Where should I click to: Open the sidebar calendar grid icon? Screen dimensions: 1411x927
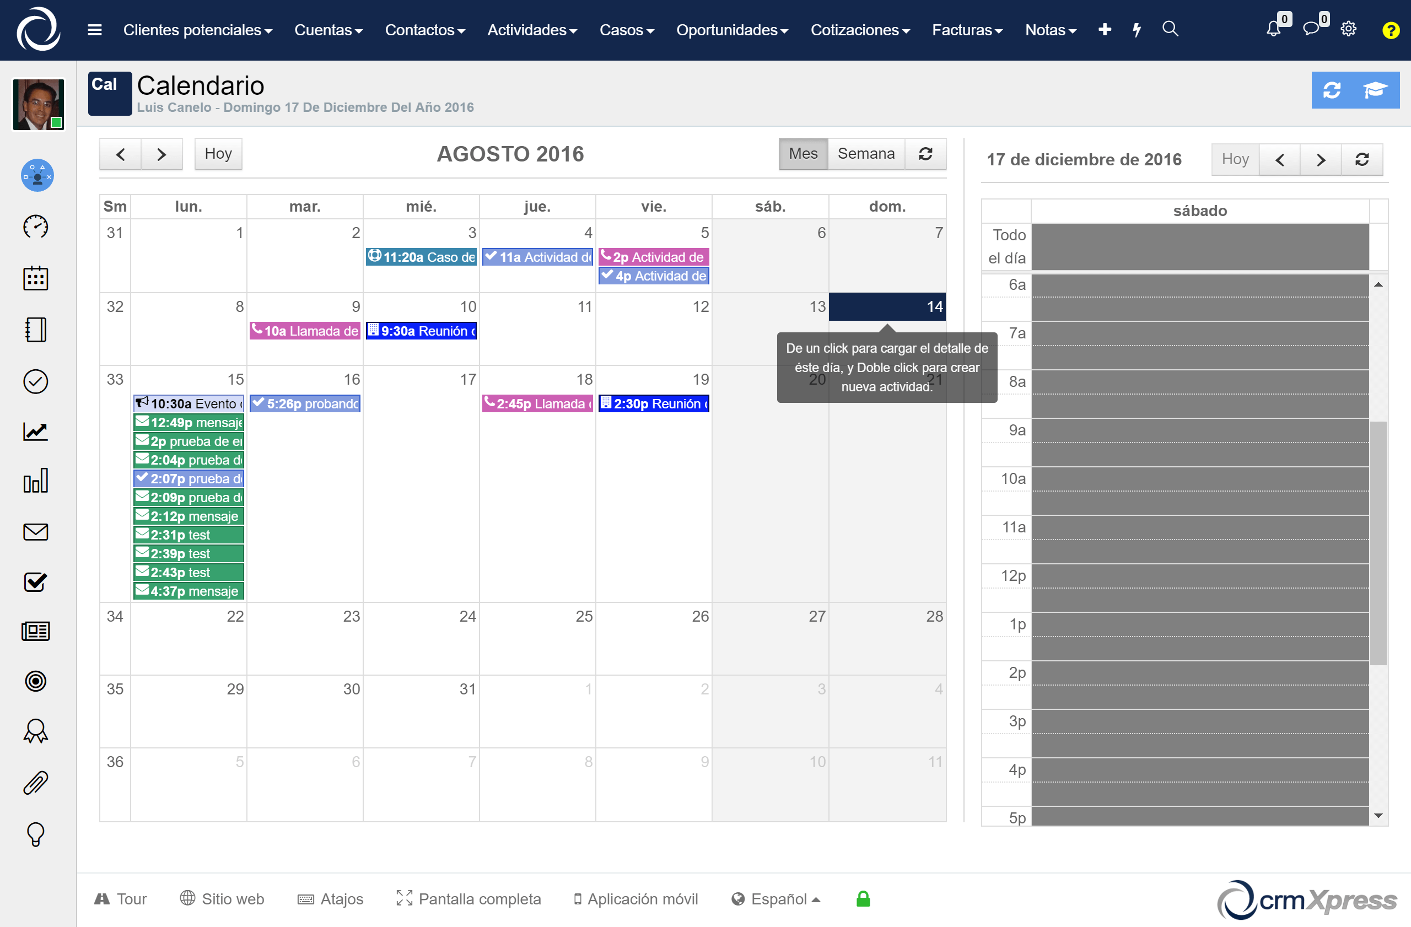click(x=36, y=277)
